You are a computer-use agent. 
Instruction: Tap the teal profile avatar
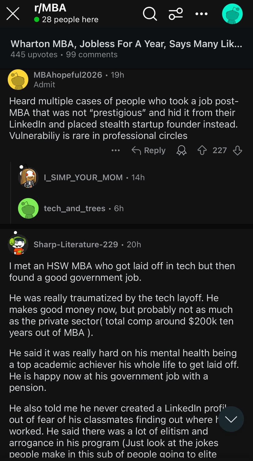point(232,14)
